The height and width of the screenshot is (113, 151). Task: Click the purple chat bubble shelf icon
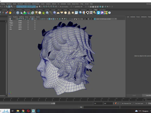point(102,13)
